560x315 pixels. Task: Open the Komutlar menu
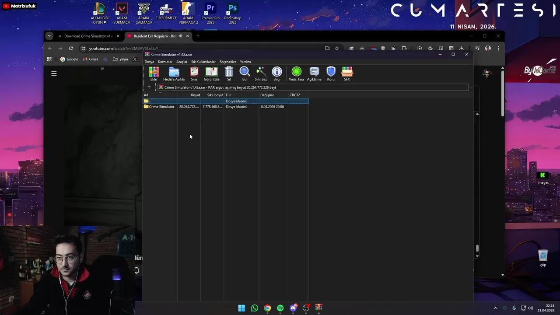165,62
